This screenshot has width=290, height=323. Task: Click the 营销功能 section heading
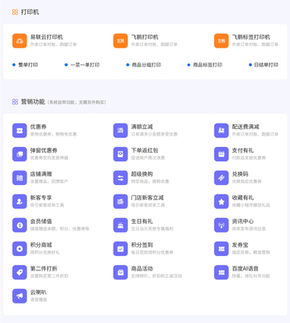pos(33,102)
